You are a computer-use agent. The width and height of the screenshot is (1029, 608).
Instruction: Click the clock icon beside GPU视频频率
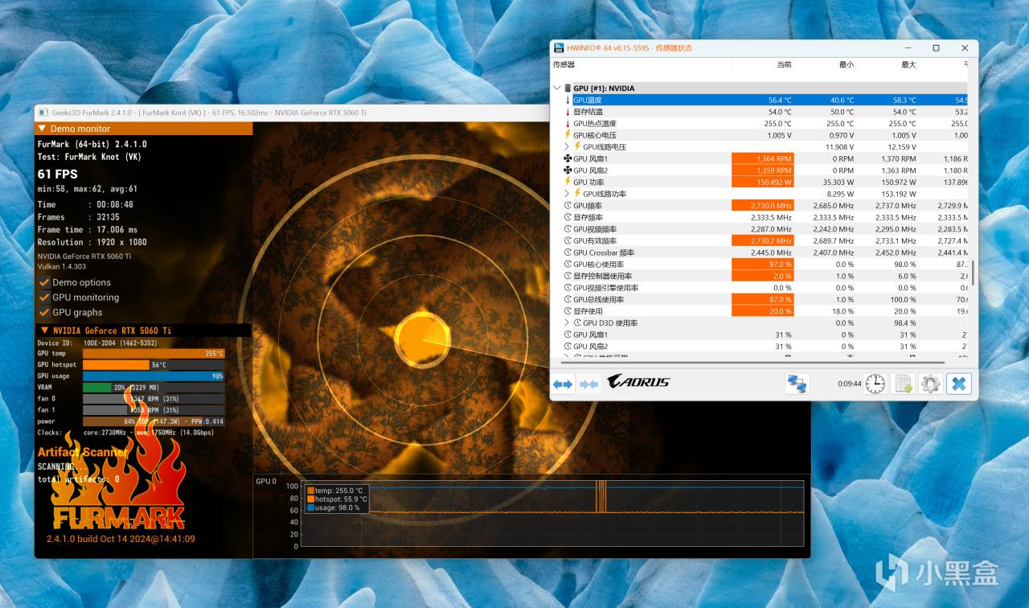tap(568, 229)
